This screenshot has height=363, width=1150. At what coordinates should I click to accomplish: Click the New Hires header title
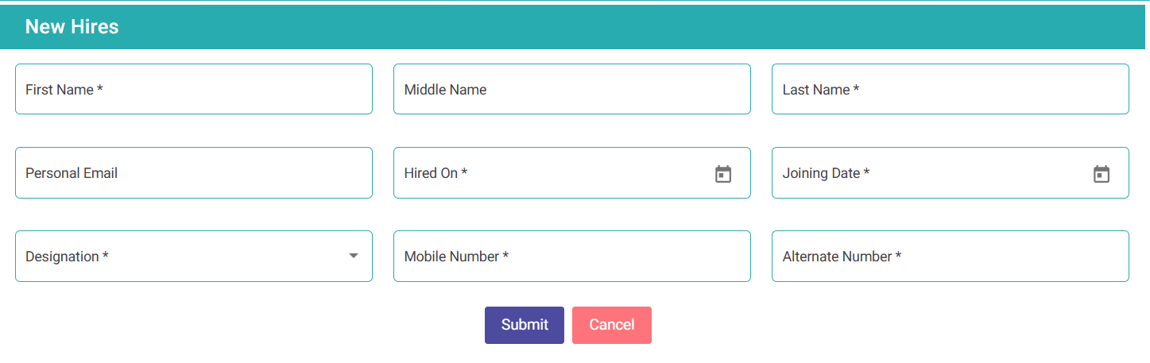(72, 26)
